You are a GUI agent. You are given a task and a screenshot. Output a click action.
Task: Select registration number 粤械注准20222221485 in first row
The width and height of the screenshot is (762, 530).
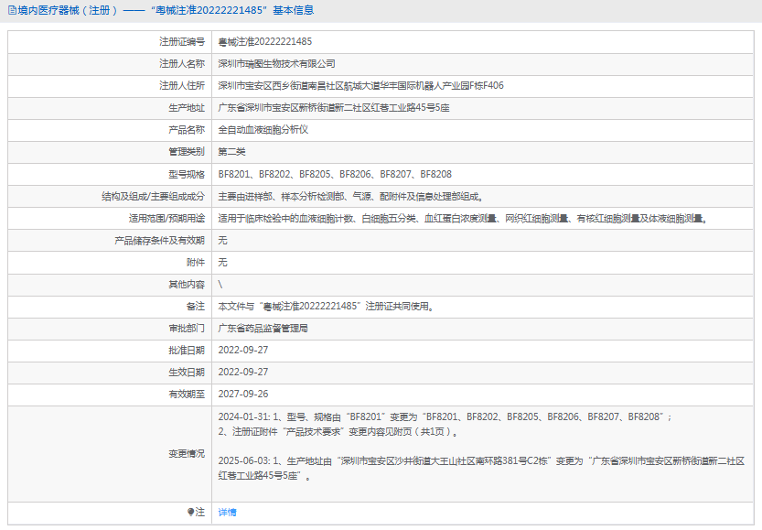pyautogui.click(x=265, y=42)
